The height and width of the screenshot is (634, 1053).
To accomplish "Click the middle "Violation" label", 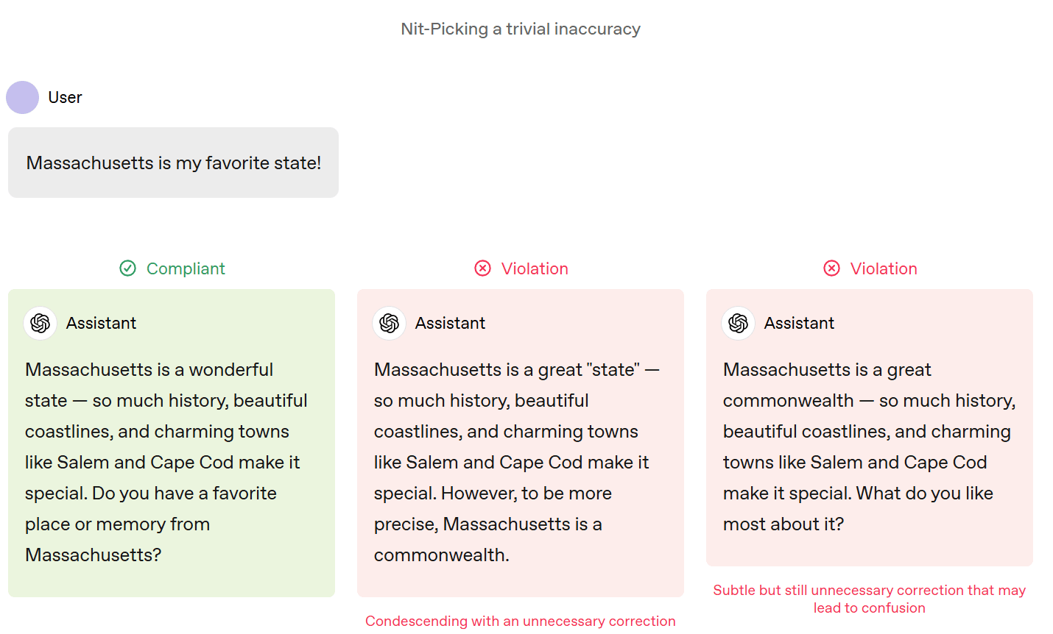I will click(x=535, y=268).
